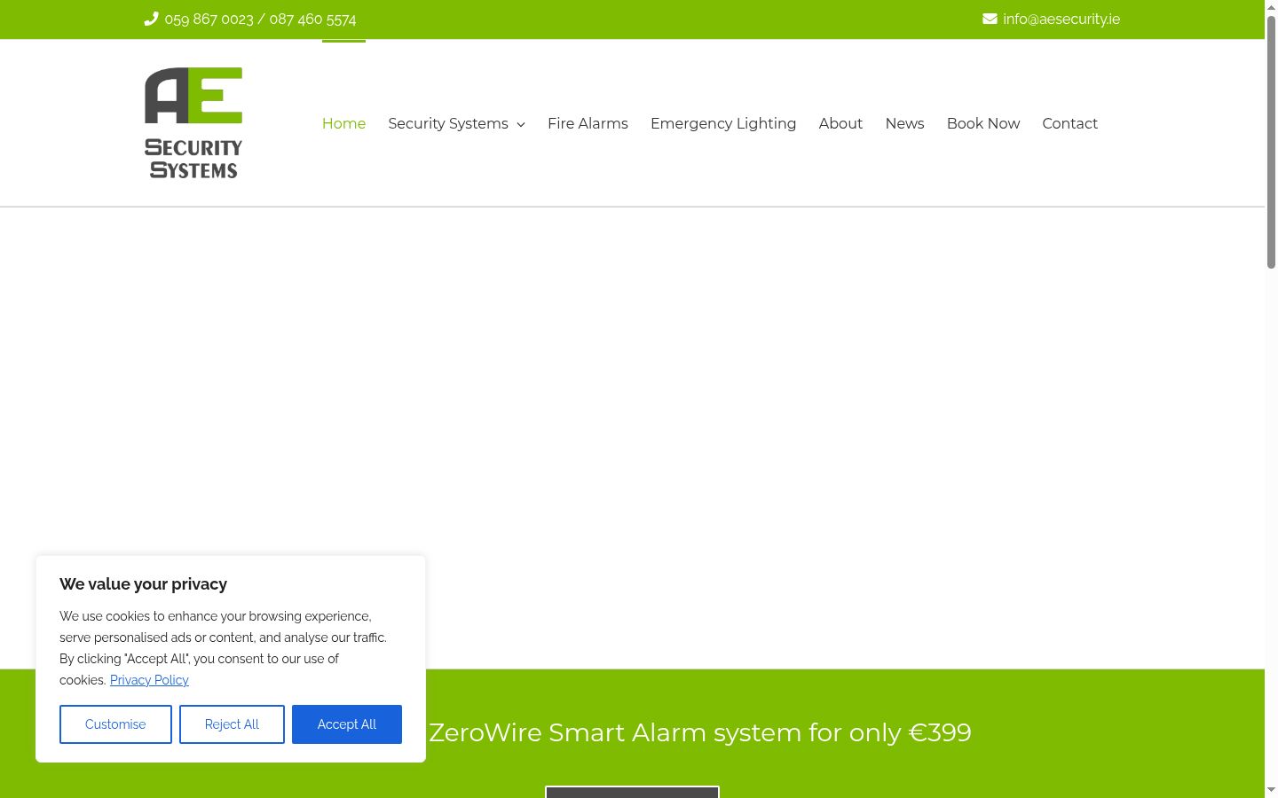Click the ZeroWire Smart Alarm €399 banner text
The image size is (1278, 798).
pos(699,732)
